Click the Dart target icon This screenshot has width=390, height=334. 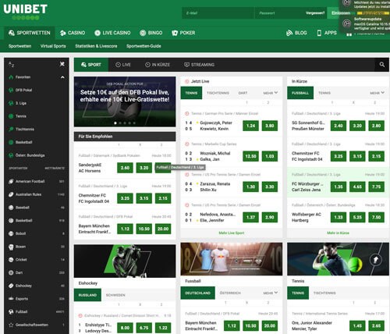click(x=11, y=272)
